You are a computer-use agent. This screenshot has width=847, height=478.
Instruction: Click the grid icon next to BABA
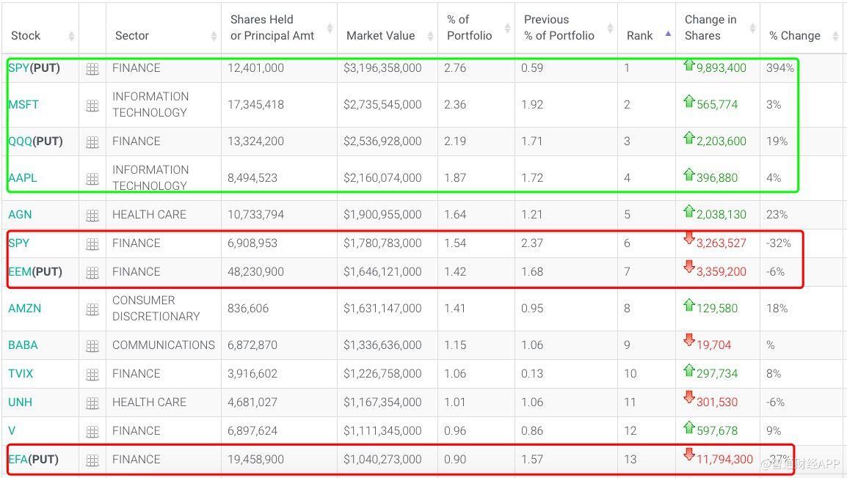tap(92, 346)
